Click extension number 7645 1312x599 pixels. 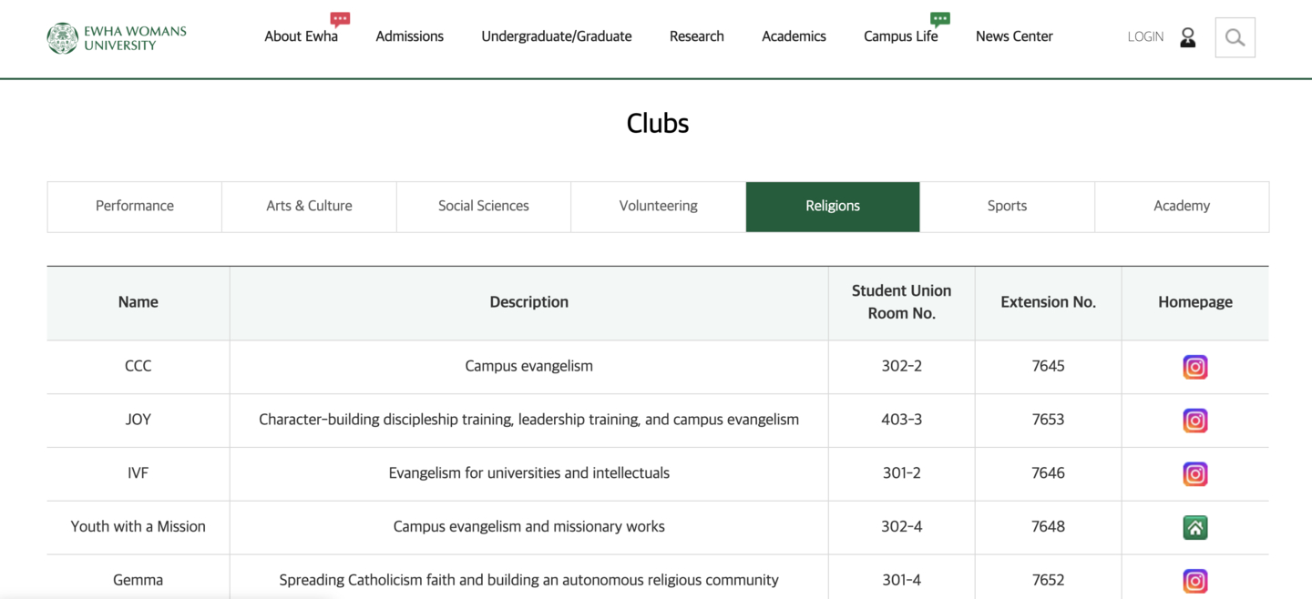tap(1048, 367)
